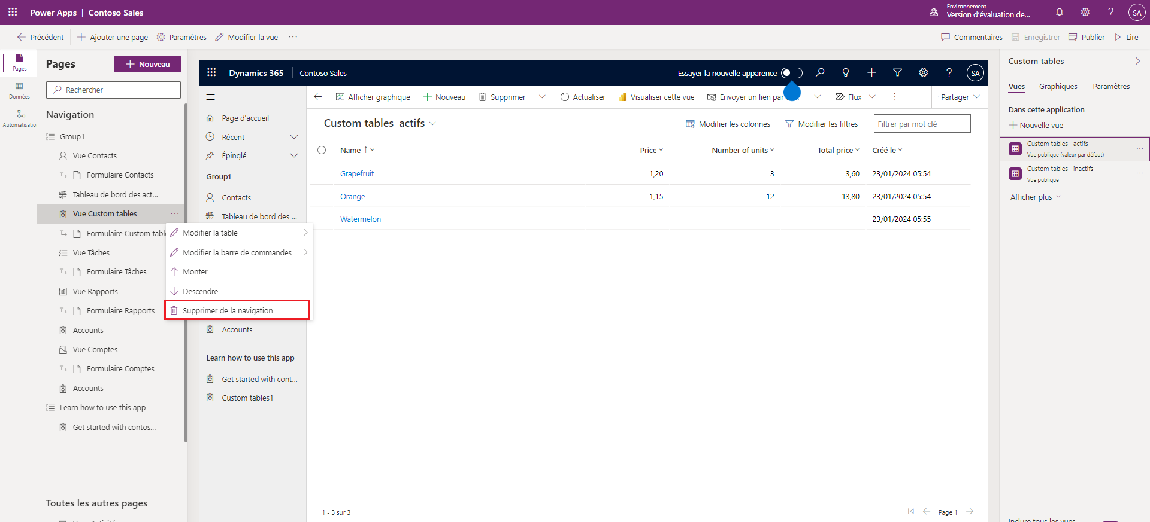The height and width of the screenshot is (522, 1150).
Task: Click Modifier les filtres
Action: (821, 124)
